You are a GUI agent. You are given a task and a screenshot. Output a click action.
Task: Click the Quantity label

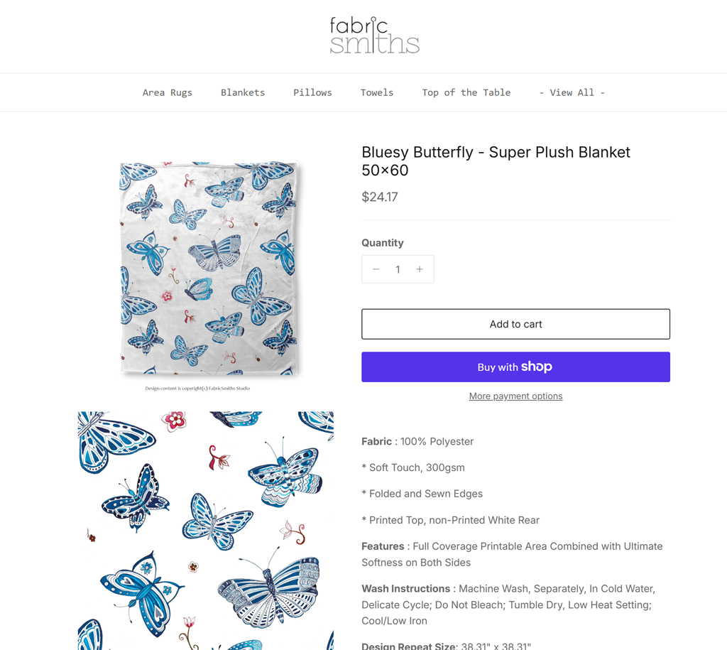383,243
